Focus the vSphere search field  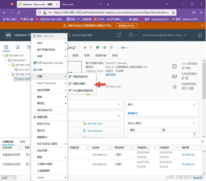coord(91,35)
